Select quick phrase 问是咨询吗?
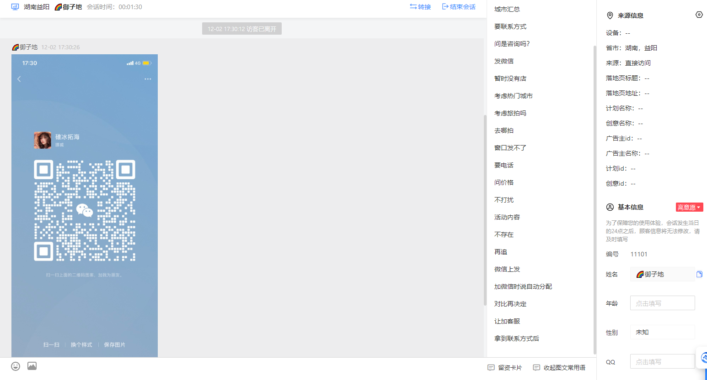 (x=512, y=44)
